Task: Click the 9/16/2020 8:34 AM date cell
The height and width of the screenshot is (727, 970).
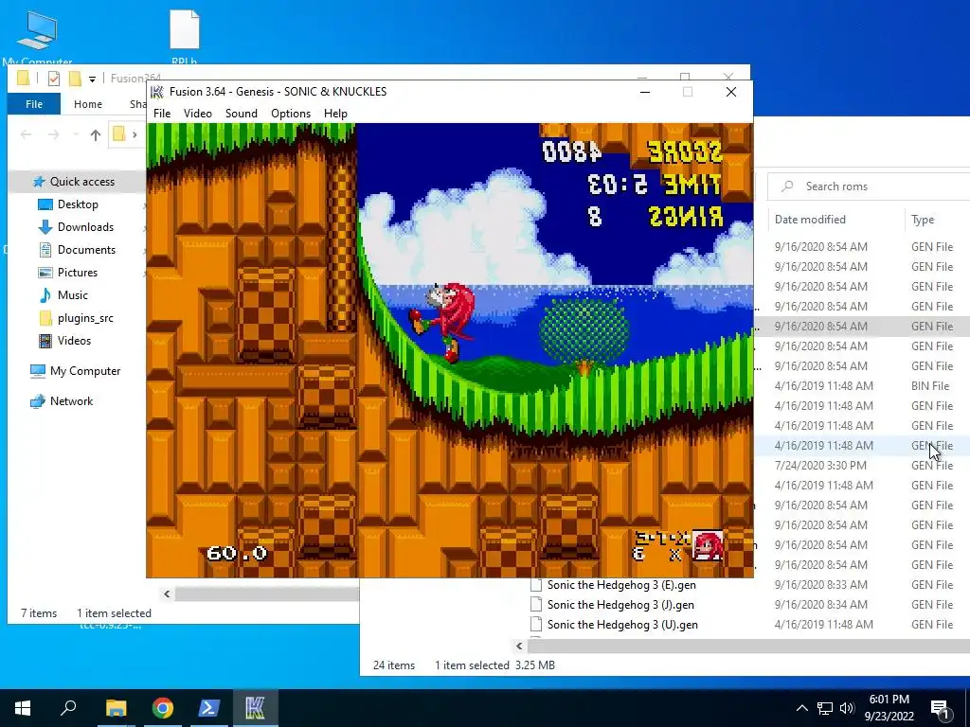Action: pos(820,605)
